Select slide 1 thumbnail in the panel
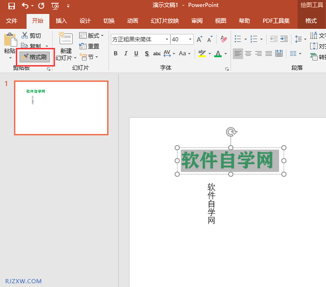Screen dimensions: 326x287 point(61,108)
